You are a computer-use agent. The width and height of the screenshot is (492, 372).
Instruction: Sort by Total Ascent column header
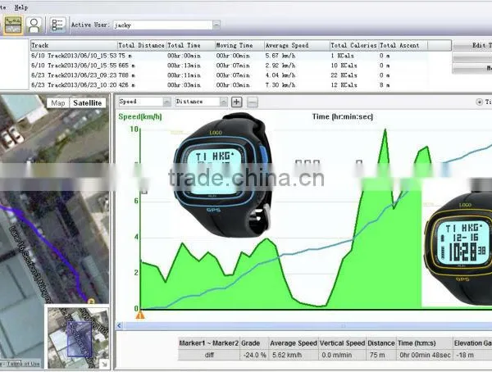pyautogui.click(x=403, y=46)
